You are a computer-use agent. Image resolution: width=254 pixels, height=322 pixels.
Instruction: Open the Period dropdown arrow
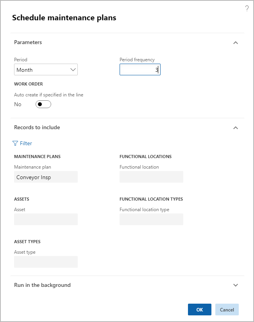click(x=73, y=70)
